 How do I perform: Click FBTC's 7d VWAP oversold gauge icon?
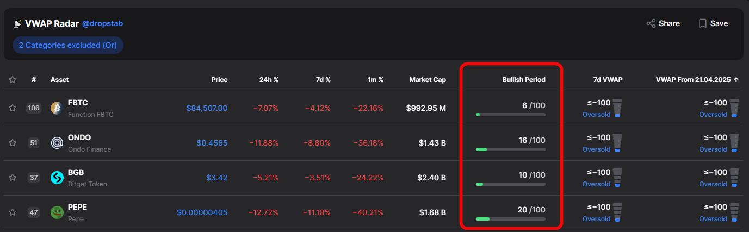[x=617, y=108]
